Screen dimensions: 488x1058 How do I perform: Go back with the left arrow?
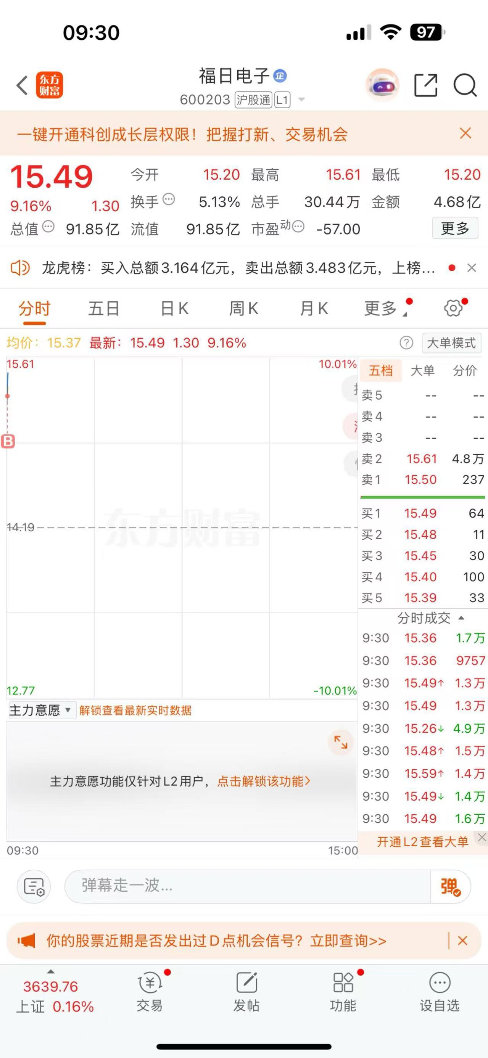[x=22, y=85]
